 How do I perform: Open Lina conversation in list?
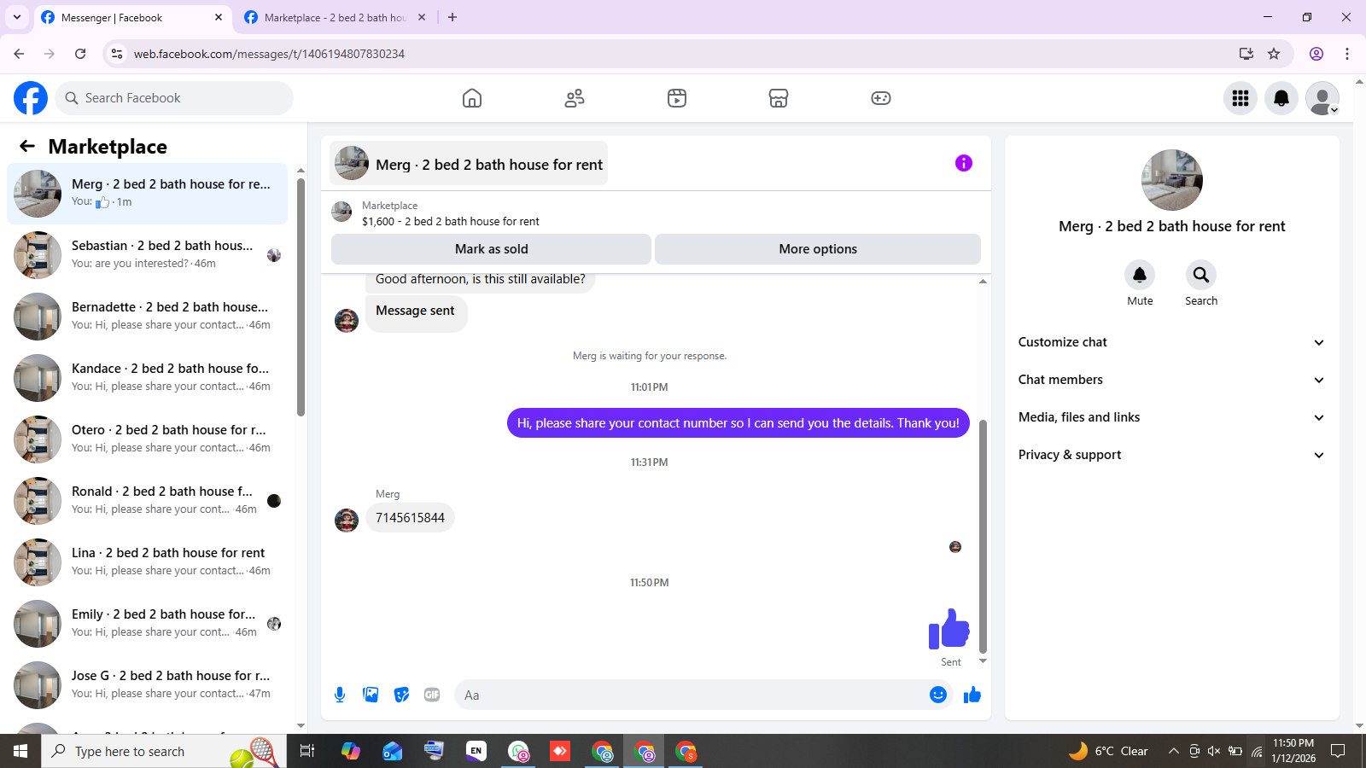[148, 562]
